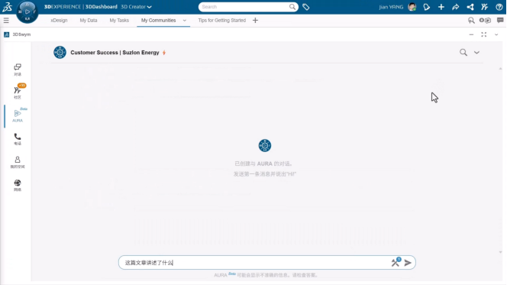Open the chat bubble icon in tab bar
507x285 pixels.
click(500, 21)
